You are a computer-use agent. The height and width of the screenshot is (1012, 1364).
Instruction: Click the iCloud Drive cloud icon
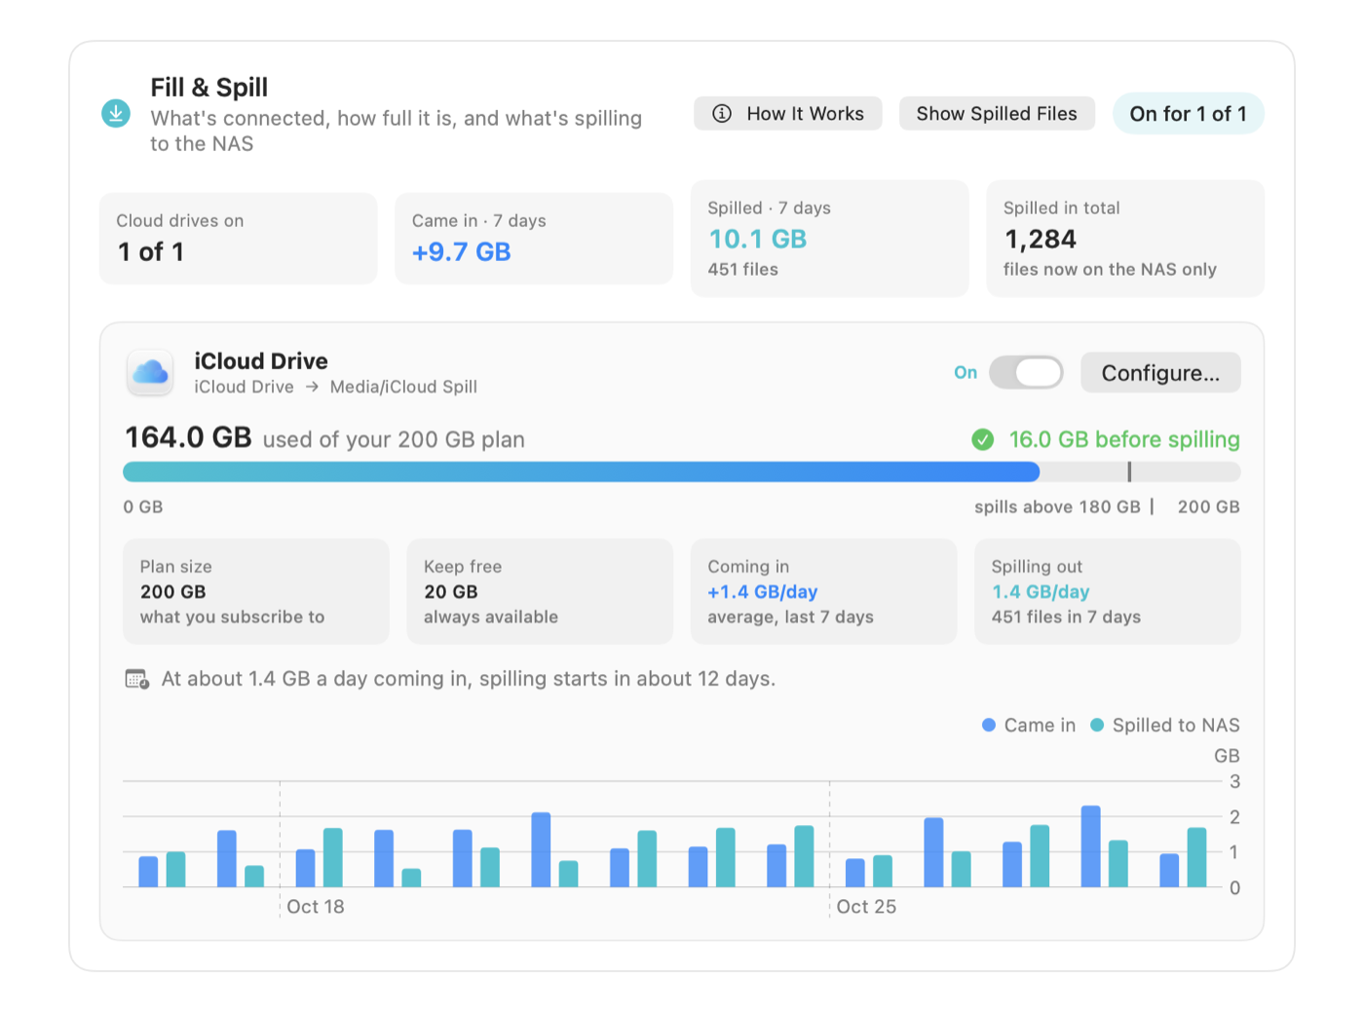click(151, 372)
